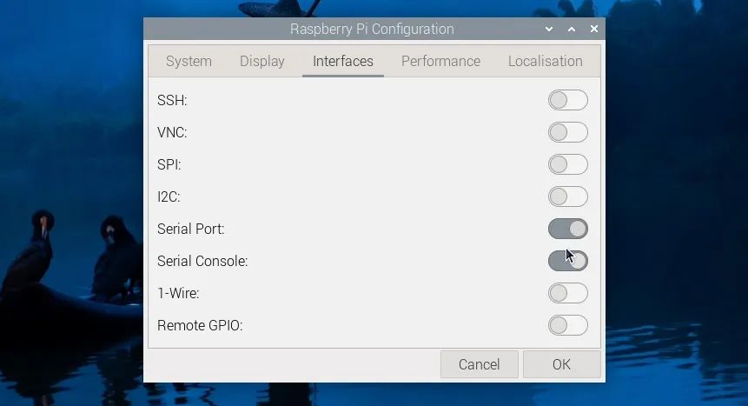Viewport: 748px width, 406px height.
Task: Maximize the Raspberry Pi Configuration window
Action: tap(572, 30)
